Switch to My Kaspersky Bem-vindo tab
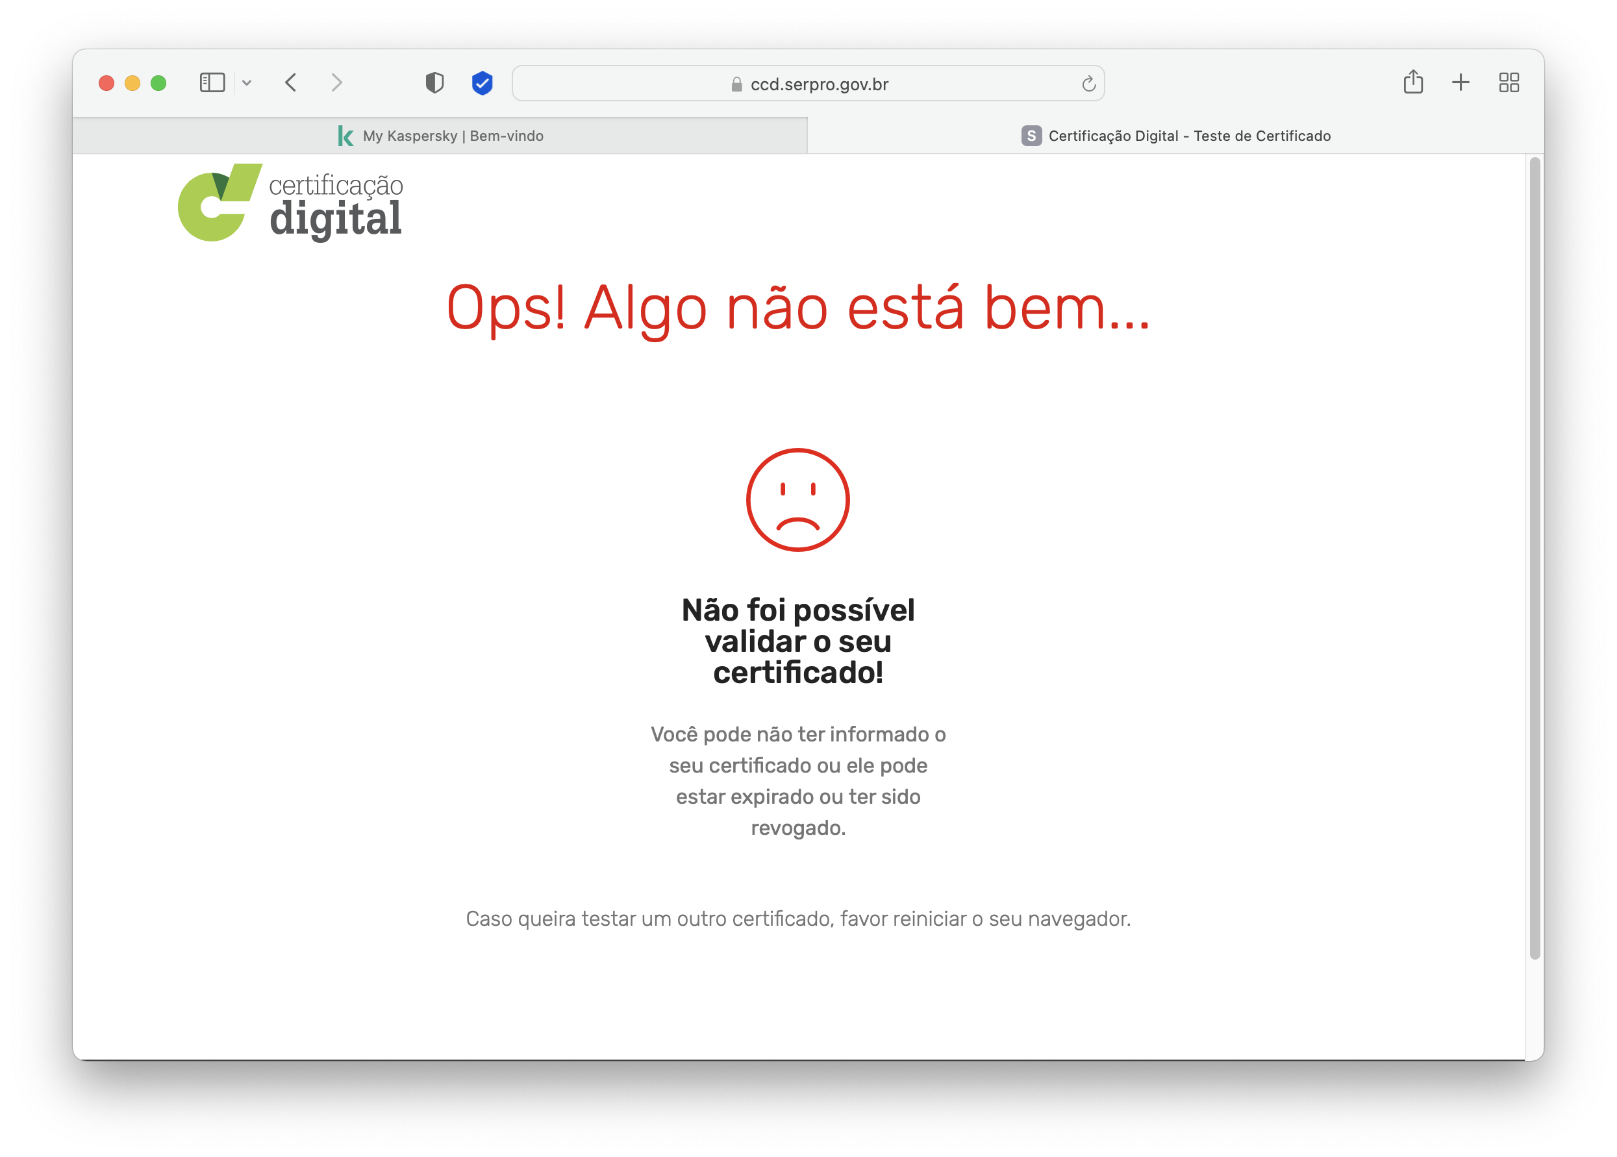This screenshot has height=1157, width=1617. (440, 135)
